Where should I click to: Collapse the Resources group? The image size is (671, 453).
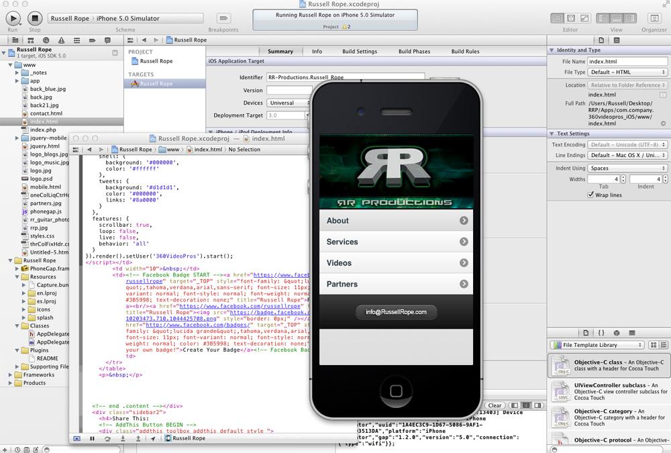[x=17, y=277]
